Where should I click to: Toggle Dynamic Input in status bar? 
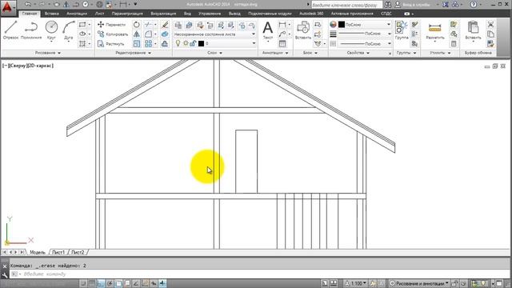pos(154,283)
